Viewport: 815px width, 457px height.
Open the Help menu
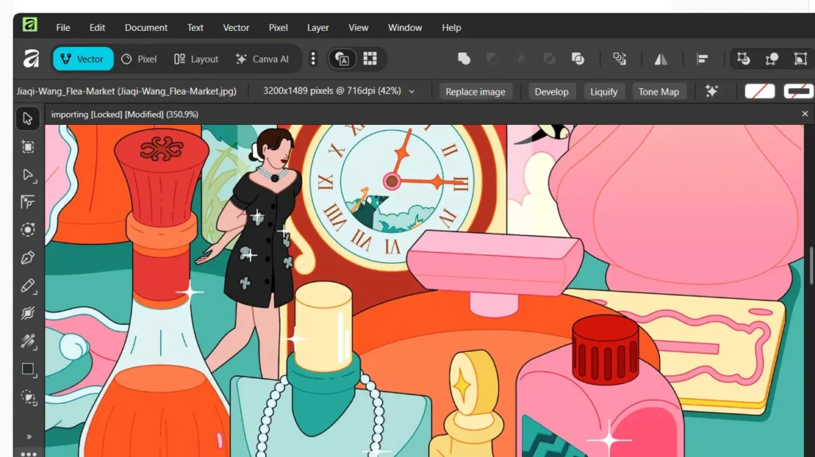pos(451,28)
